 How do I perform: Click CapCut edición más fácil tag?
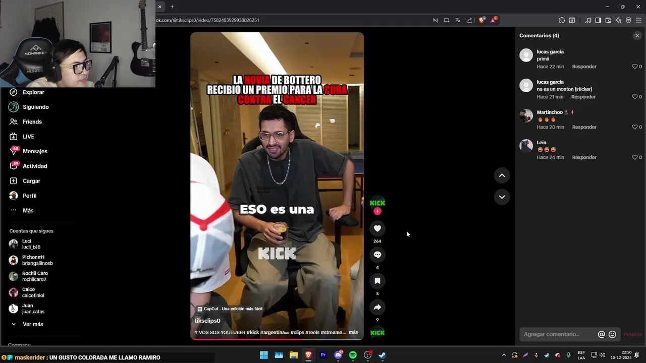click(x=230, y=309)
